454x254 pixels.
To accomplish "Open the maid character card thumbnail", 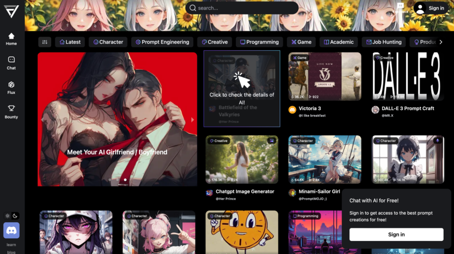I will coord(408,159).
